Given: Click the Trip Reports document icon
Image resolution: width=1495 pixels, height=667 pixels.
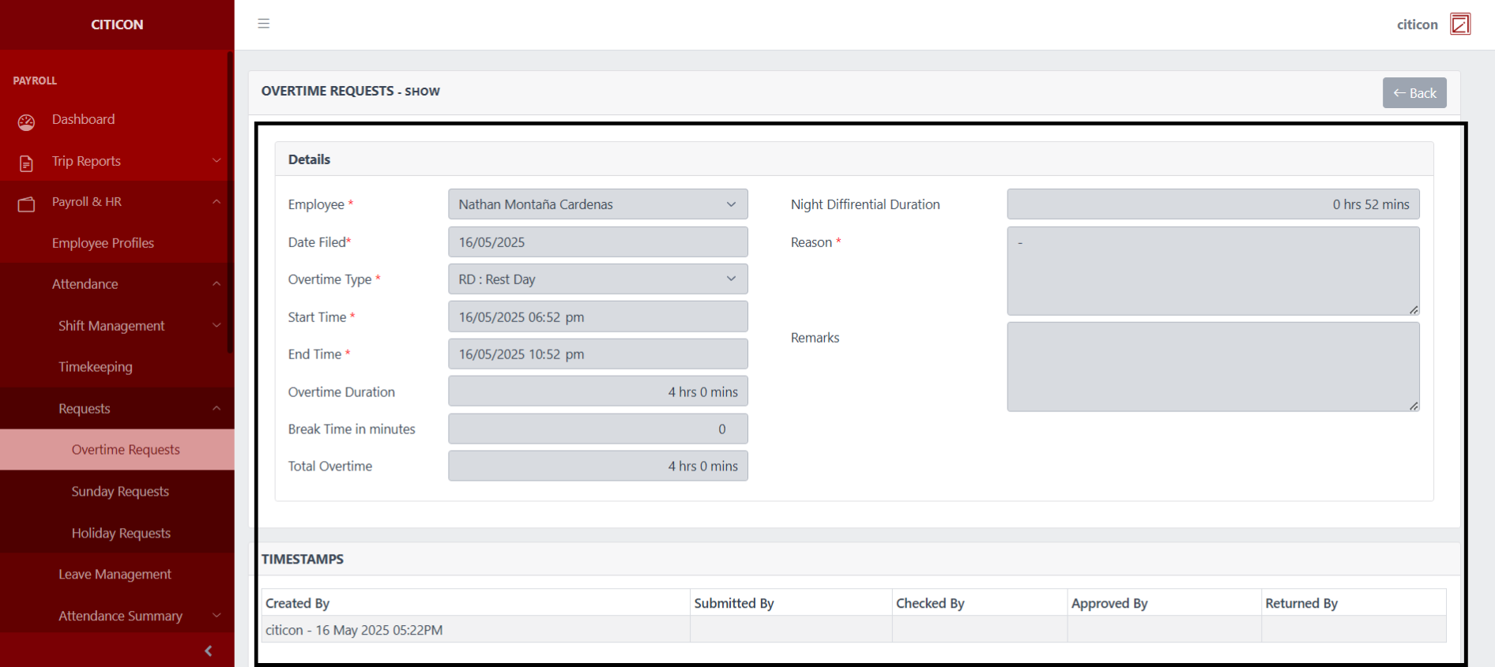Looking at the screenshot, I should pos(27,163).
